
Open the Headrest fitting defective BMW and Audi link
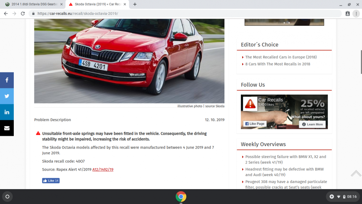point(285,172)
